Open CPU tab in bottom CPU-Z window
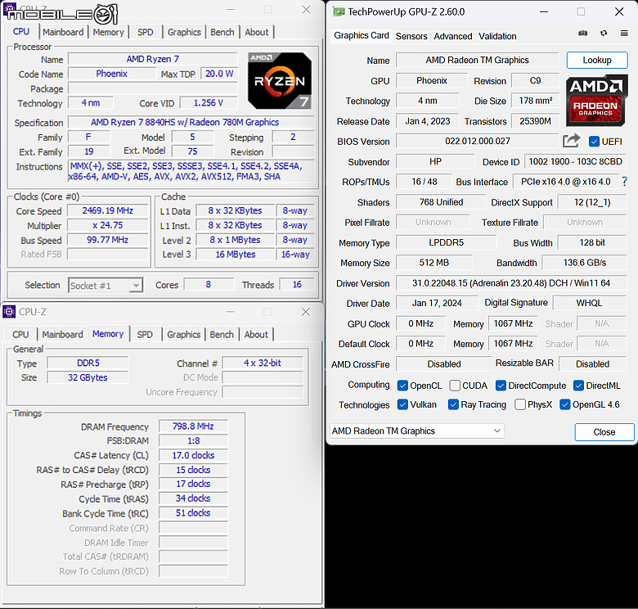Screen dimensions: 638x609 20,335
